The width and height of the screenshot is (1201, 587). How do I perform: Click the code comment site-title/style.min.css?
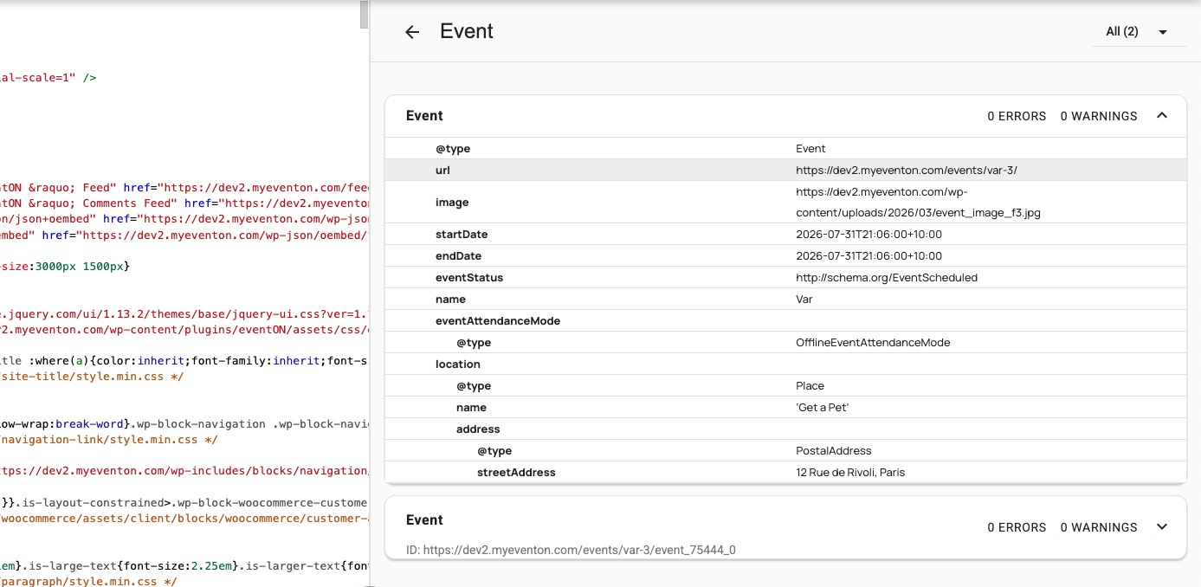[x=92, y=377]
